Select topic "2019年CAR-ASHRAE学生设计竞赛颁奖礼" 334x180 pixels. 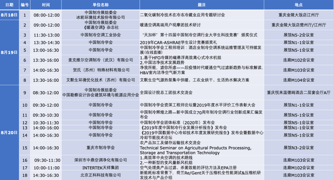(x=178, y=42)
